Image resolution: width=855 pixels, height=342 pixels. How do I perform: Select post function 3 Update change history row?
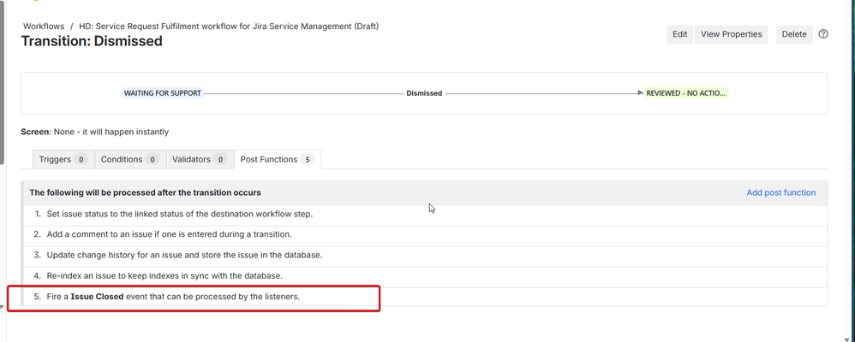tap(424, 255)
